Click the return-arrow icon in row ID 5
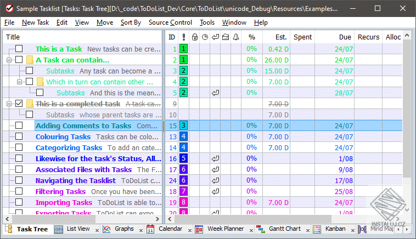The height and width of the screenshot is (239, 416). (215, 93)
